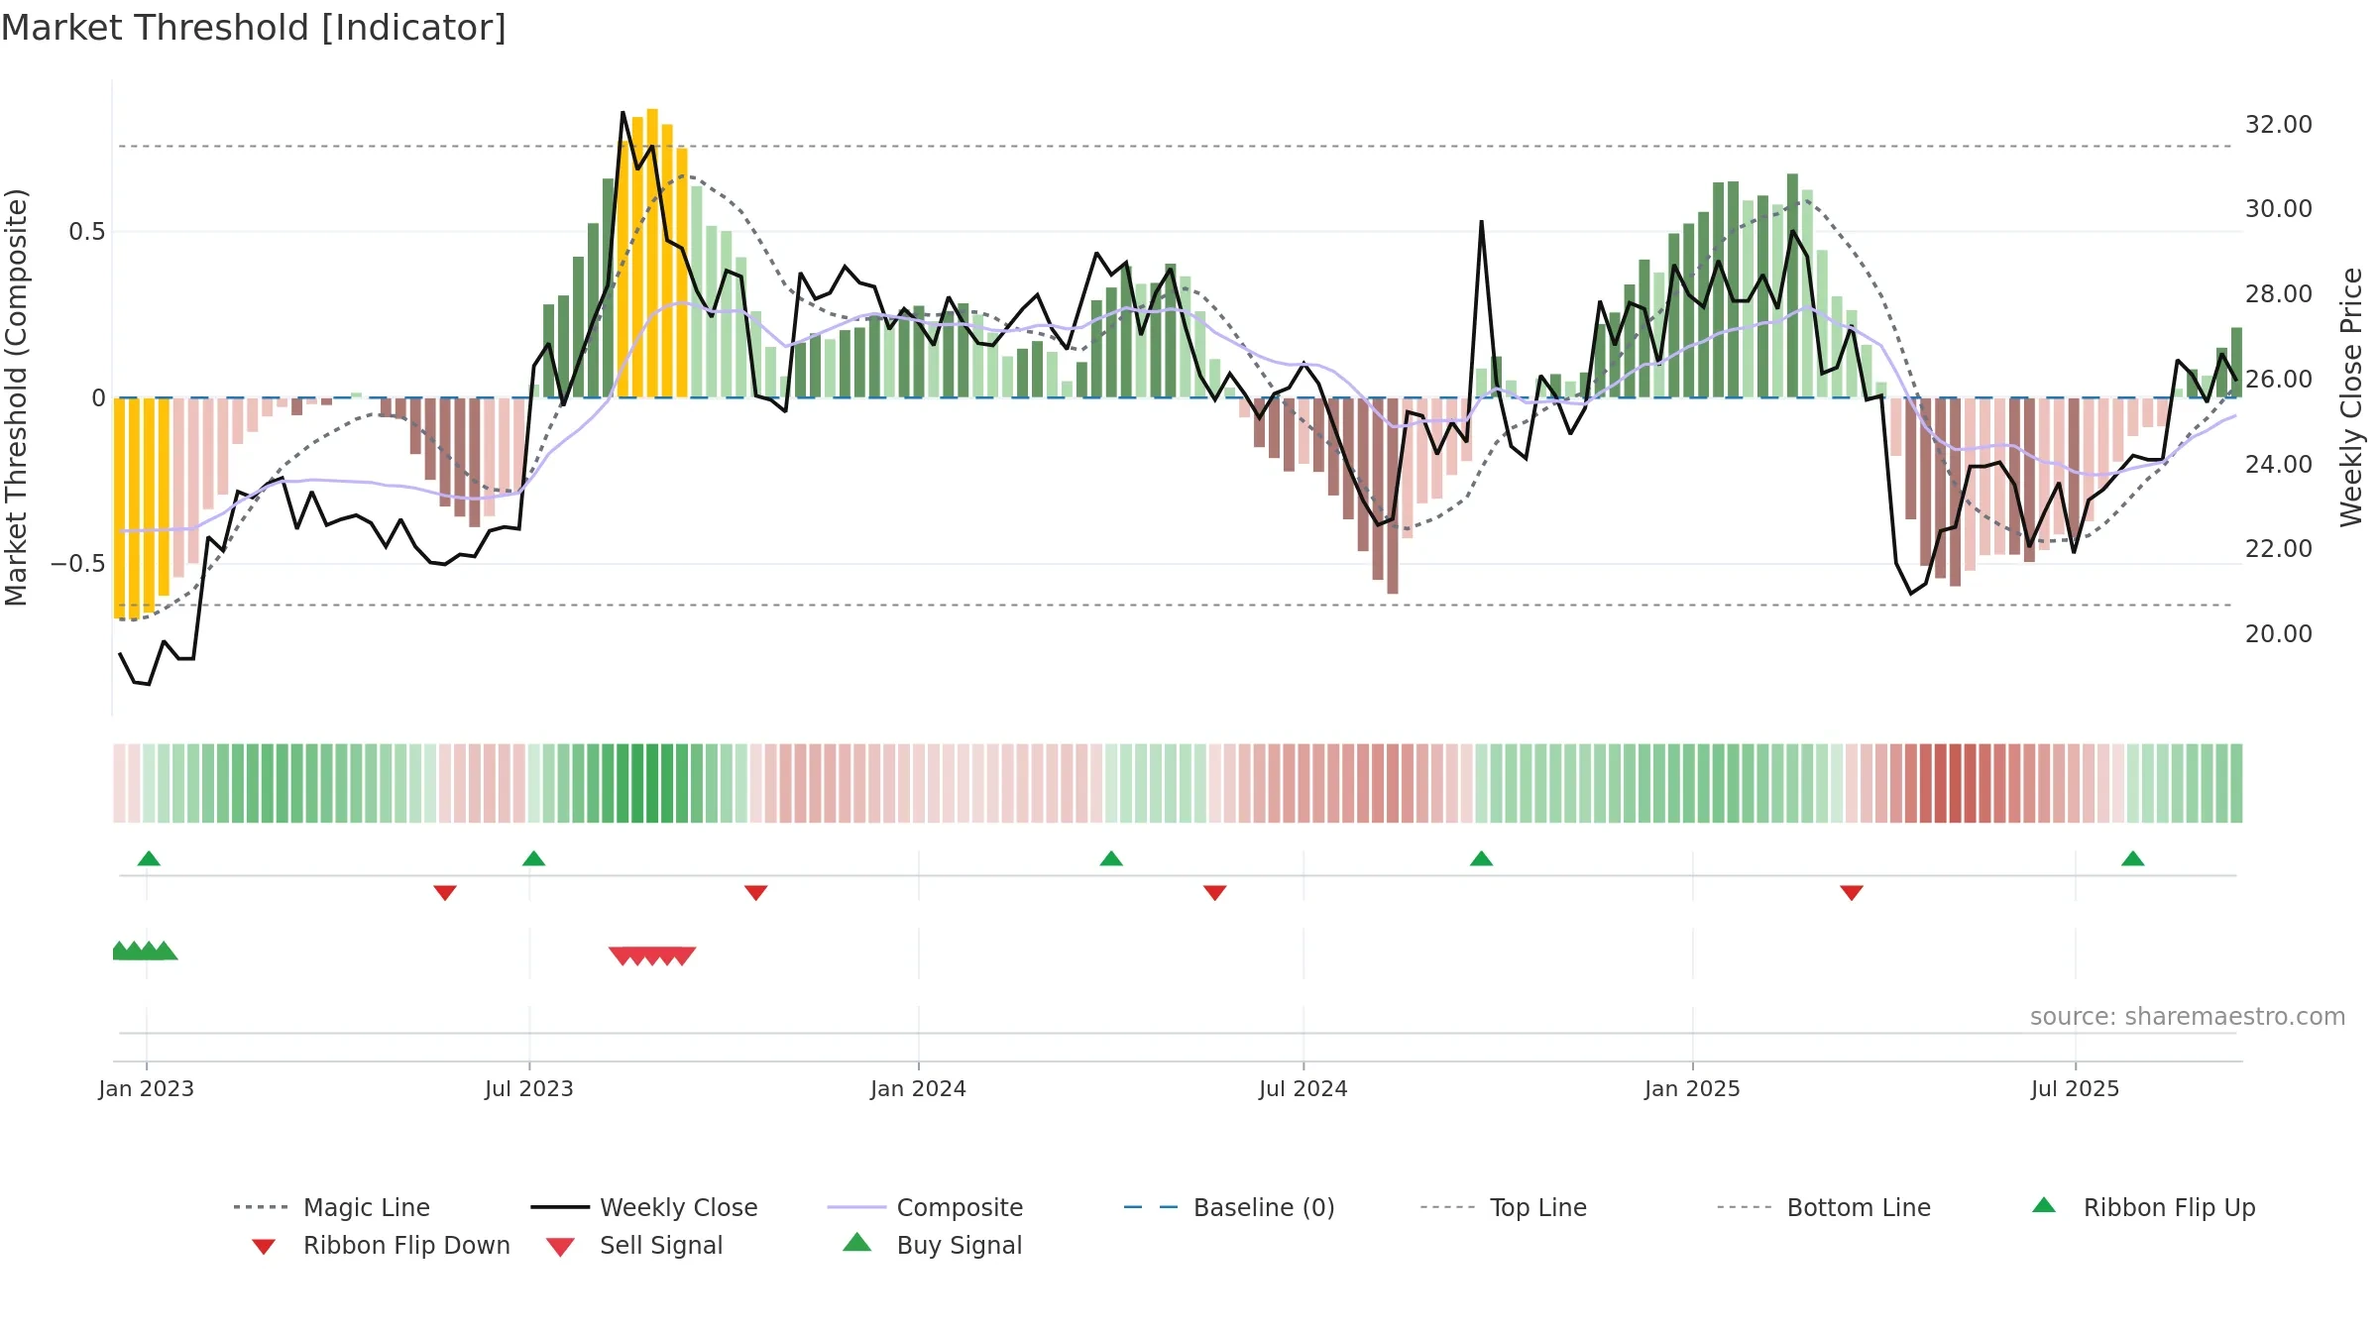Click the yellow negative bars at January 2023
This screenshot has width=2379, height=1338.
(142, 507)
